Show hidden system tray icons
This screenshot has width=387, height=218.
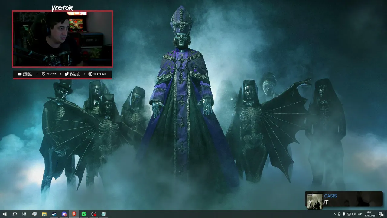coord(334,214)
